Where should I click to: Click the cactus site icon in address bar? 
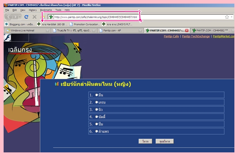point(51,17)
